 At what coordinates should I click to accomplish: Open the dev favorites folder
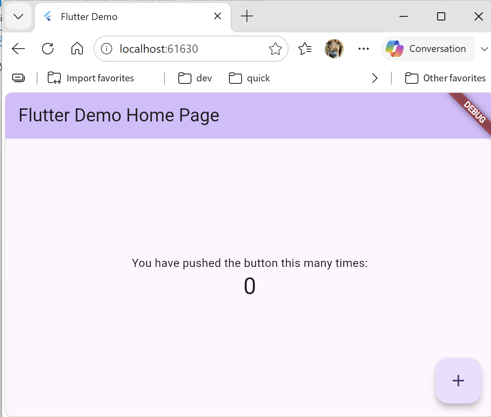(195, 78)
